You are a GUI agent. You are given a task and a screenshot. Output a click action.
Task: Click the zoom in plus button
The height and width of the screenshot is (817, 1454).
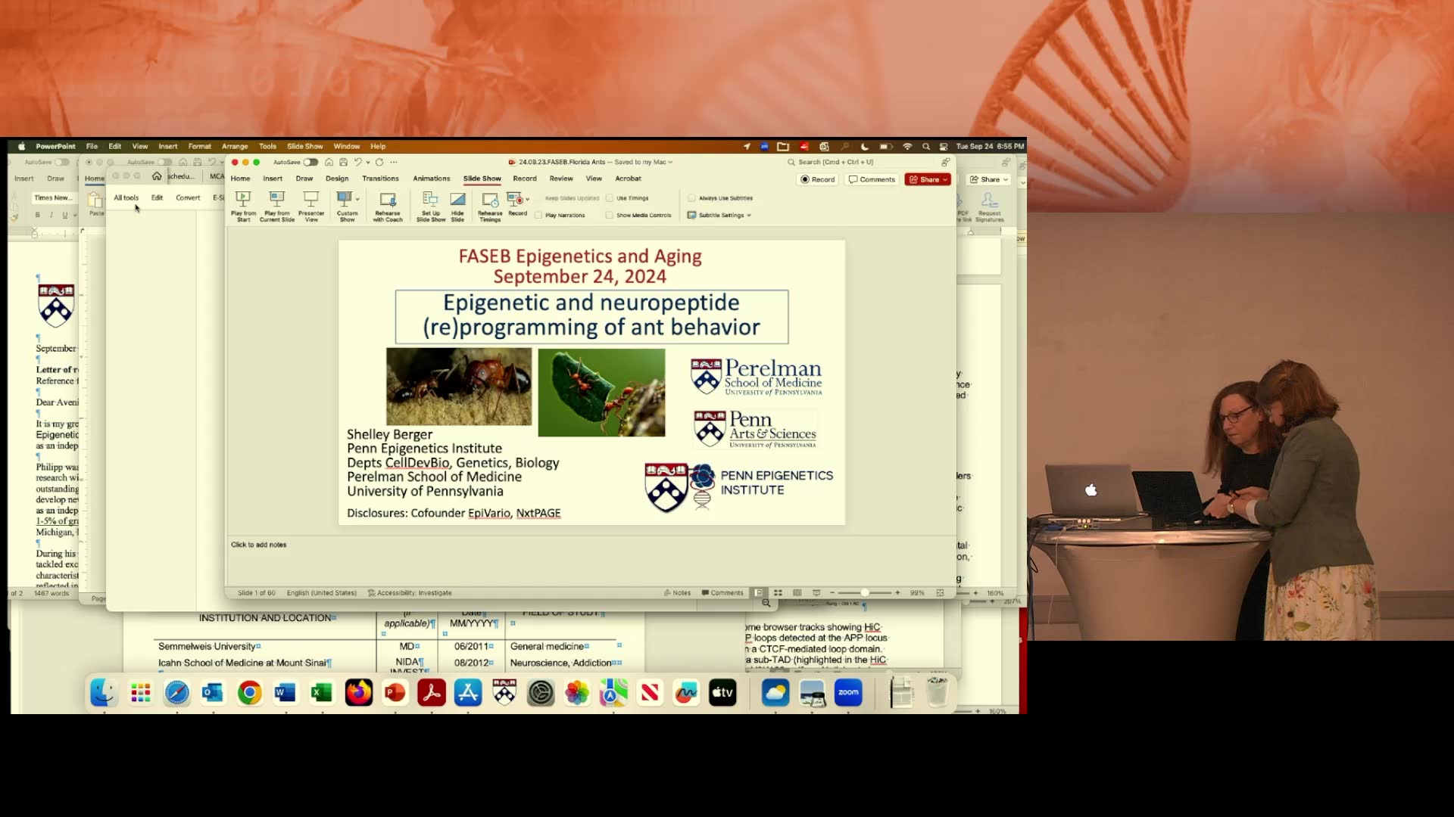(897, 593)
